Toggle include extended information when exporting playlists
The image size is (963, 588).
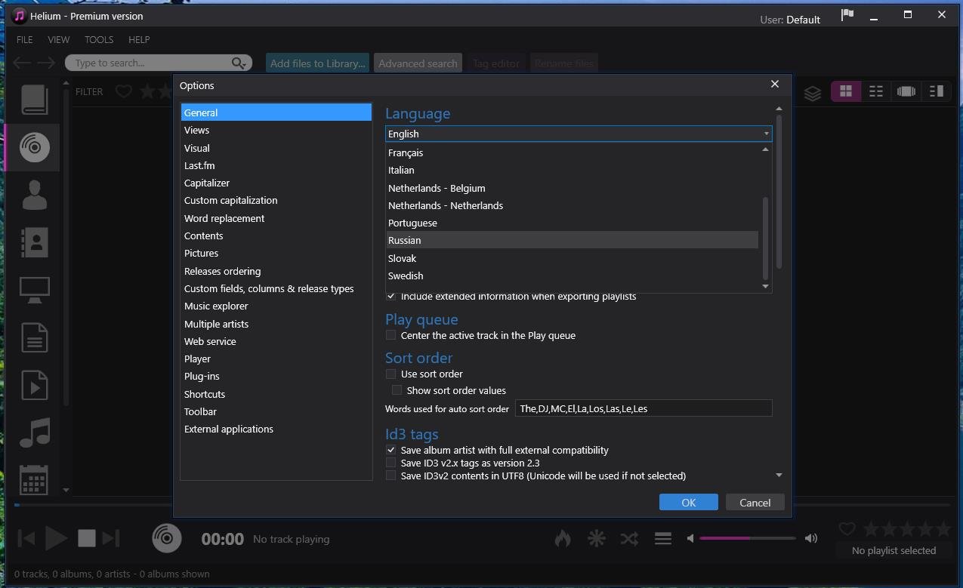390,297
